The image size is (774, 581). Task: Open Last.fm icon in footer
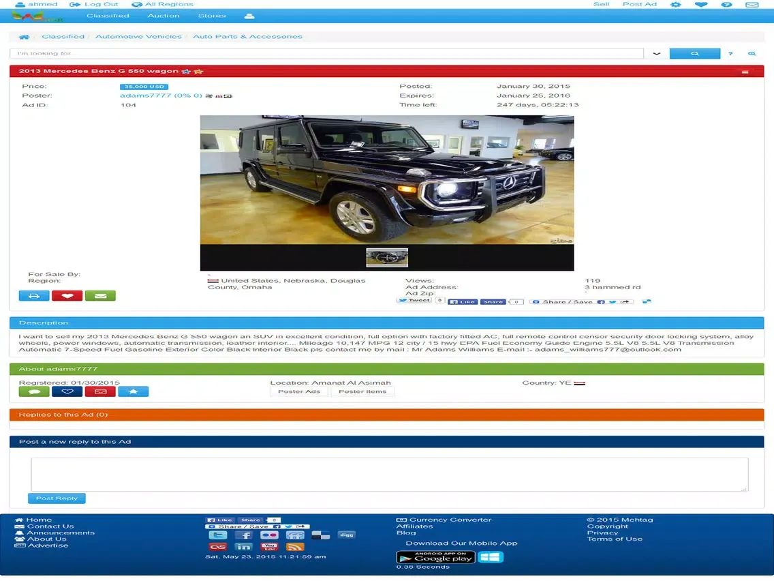click(218, 547)
